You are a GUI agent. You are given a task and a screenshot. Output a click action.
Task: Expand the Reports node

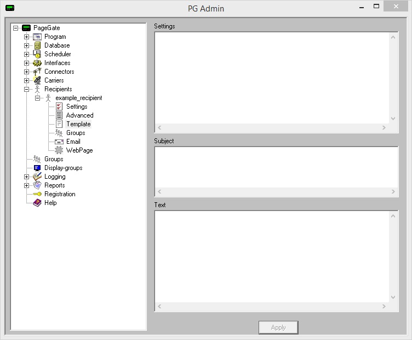26,185
